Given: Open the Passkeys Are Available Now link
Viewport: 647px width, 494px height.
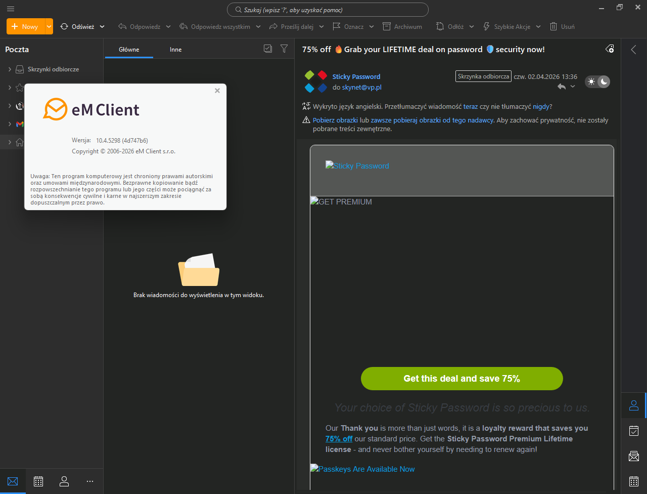Looking at the screenshot, I should 362,469.
